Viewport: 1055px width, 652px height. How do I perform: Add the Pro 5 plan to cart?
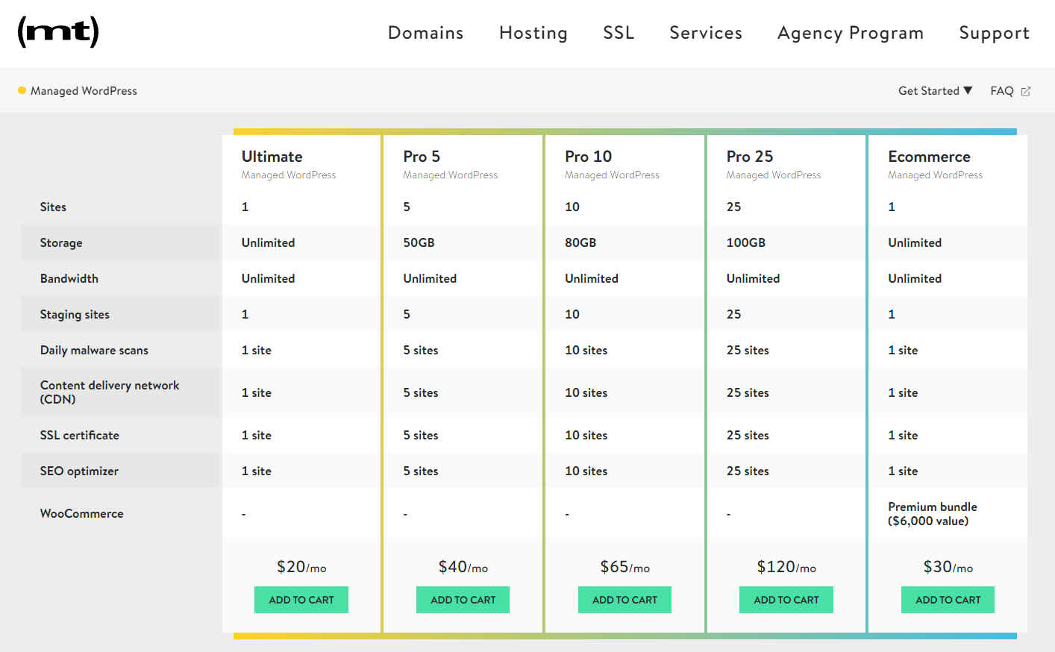click(x=463, y=599)
